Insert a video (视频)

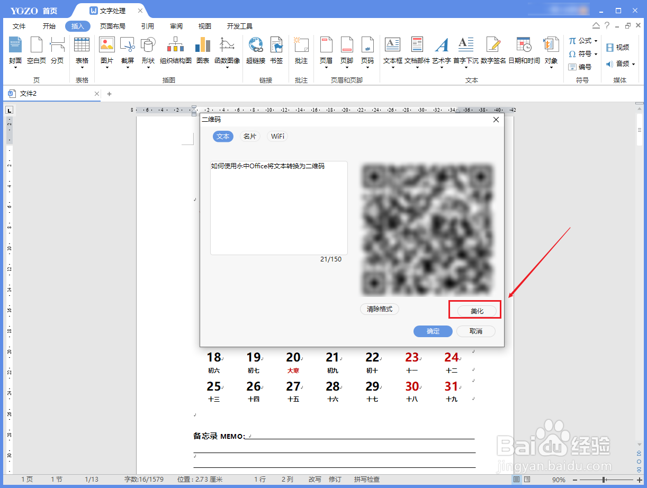[x=617, y=48]
